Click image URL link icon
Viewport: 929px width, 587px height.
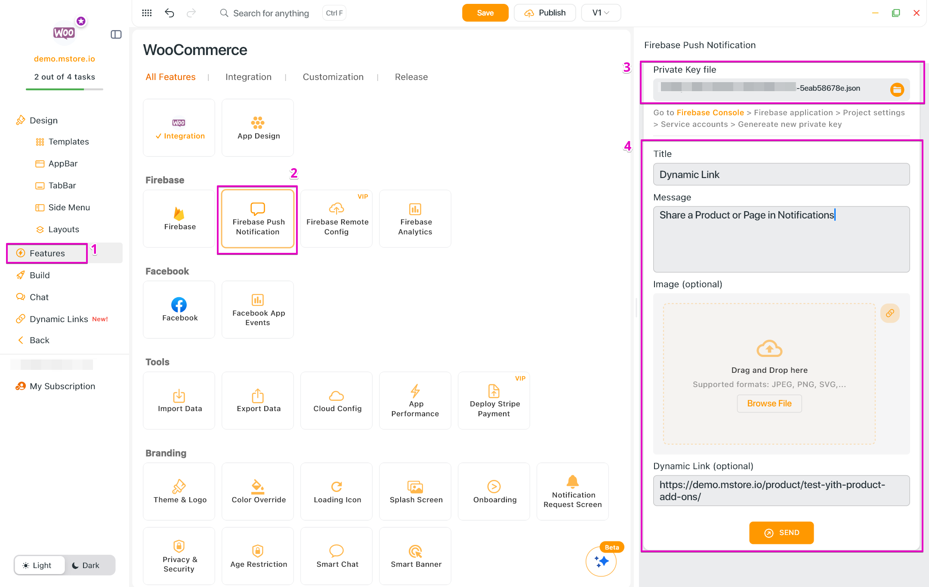(x=890, y=313)
